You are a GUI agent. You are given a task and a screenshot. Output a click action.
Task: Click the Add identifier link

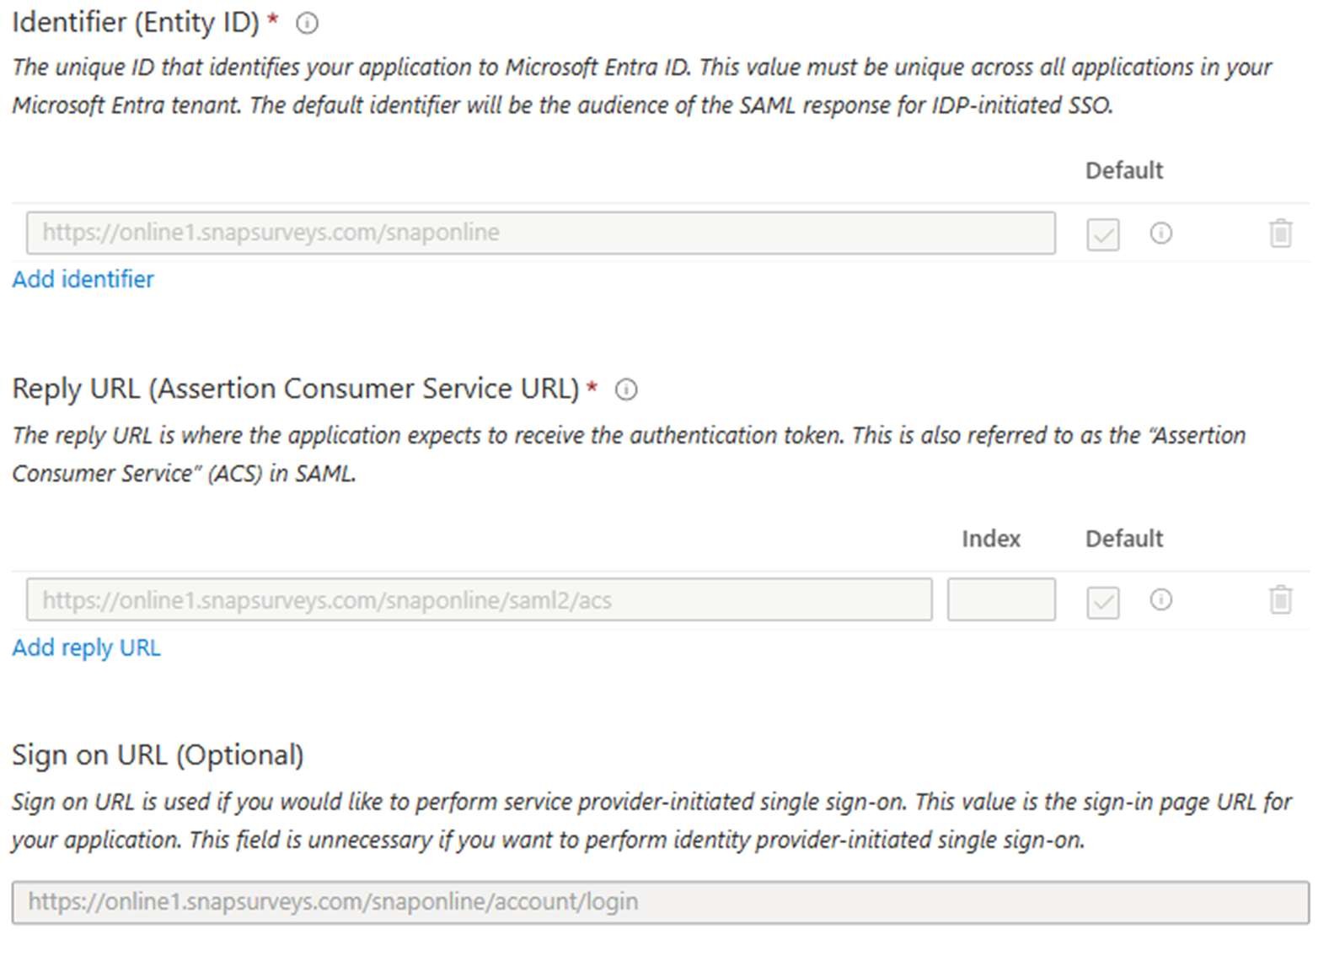tap(83, 279)
